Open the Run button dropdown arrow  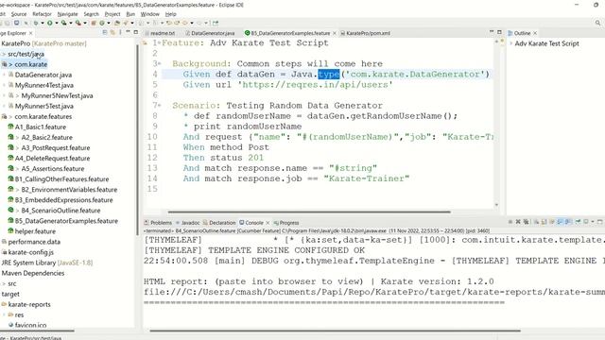pyautogui.click(x=57, y=23)
